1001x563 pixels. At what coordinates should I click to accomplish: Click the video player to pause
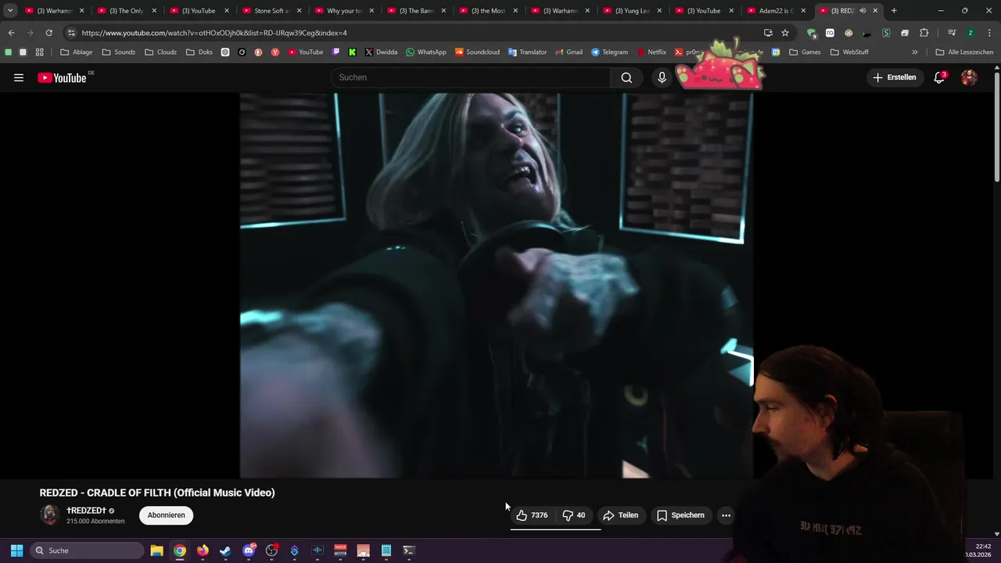point(497,285)
